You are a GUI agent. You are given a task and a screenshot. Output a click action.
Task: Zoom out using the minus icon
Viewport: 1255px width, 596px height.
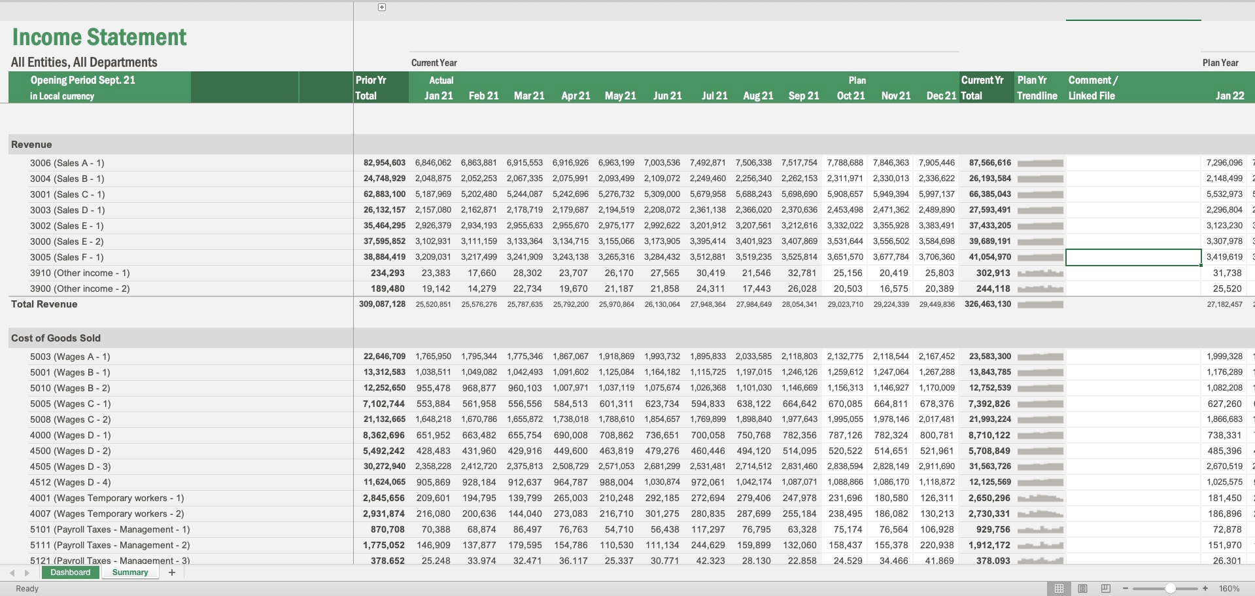point(1126,587)
